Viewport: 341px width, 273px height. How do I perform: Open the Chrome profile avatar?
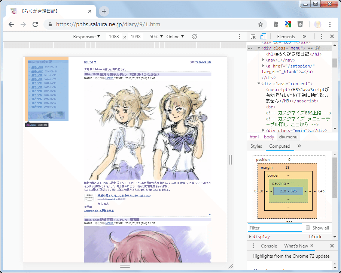317,24
